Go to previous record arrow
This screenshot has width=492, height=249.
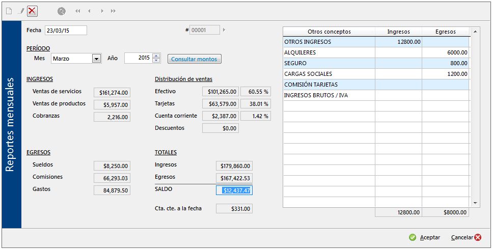click(x=90, y=11)
